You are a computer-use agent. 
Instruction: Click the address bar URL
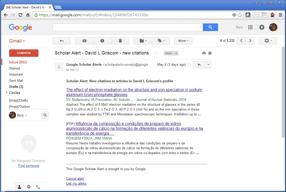click(94, 15)
